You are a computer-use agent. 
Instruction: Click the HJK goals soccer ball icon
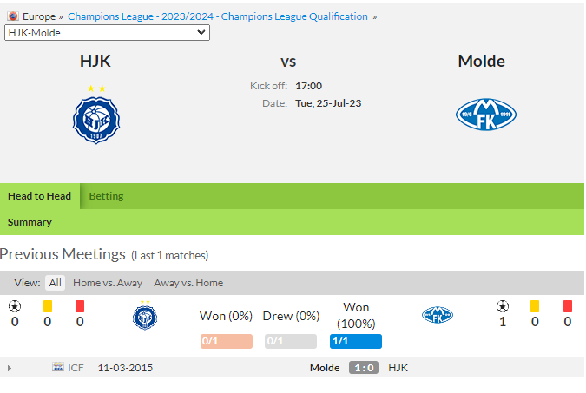click(15, 306)
